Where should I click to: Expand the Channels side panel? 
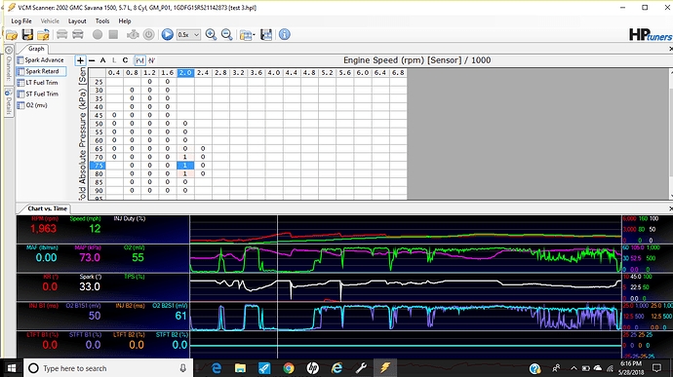8,63
